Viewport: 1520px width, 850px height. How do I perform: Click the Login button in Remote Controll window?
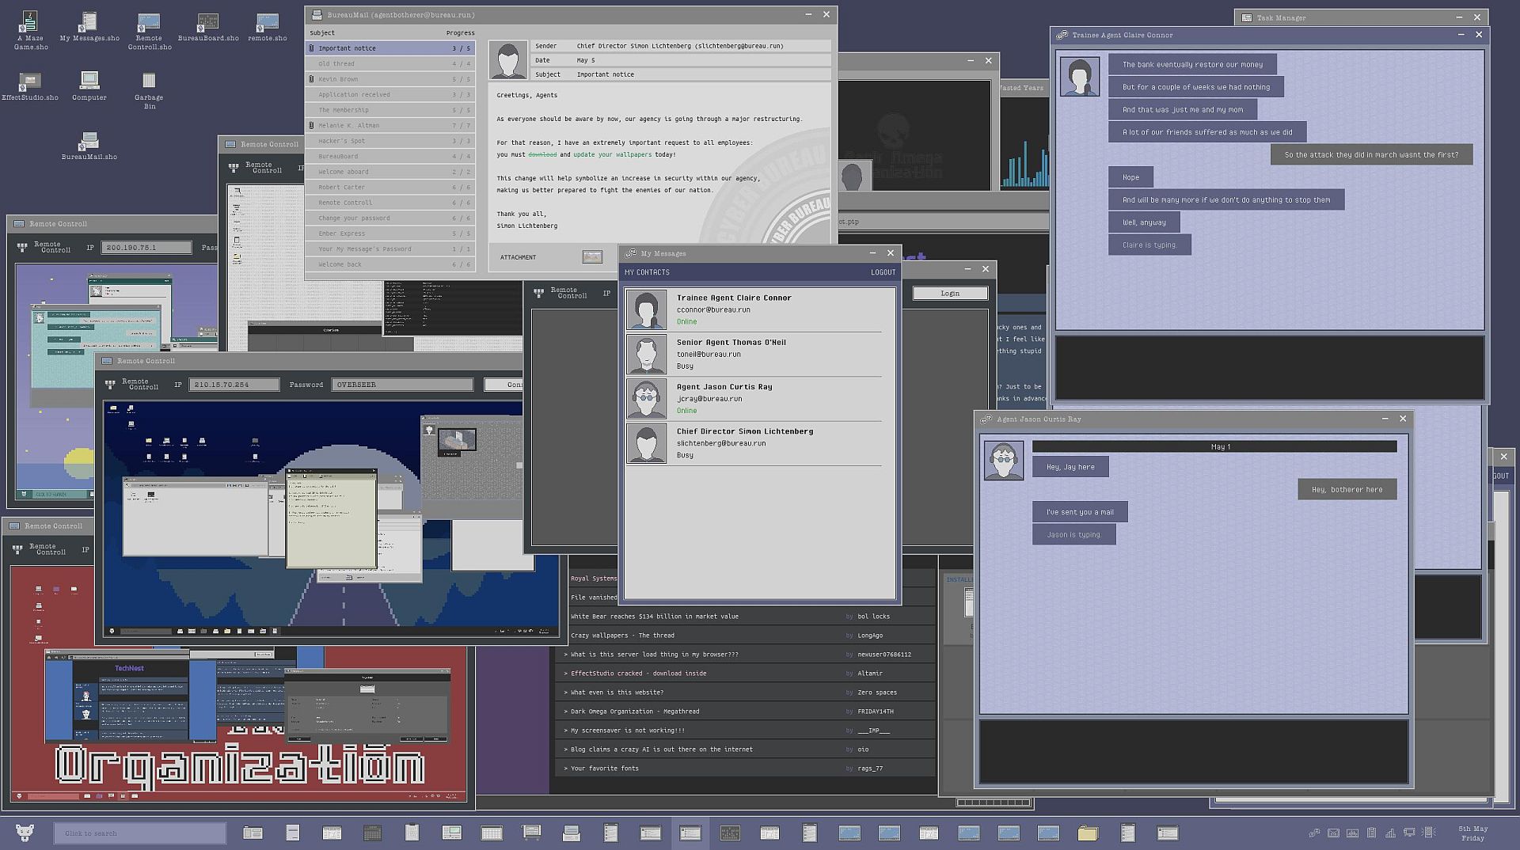coord(950,294)
